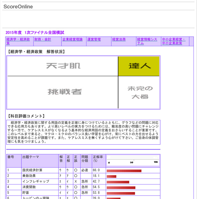Click the ○ mark in 貯蓄 row
This screenshot has height=199, width=197.
pyautogui.click(x=76, y=193)
